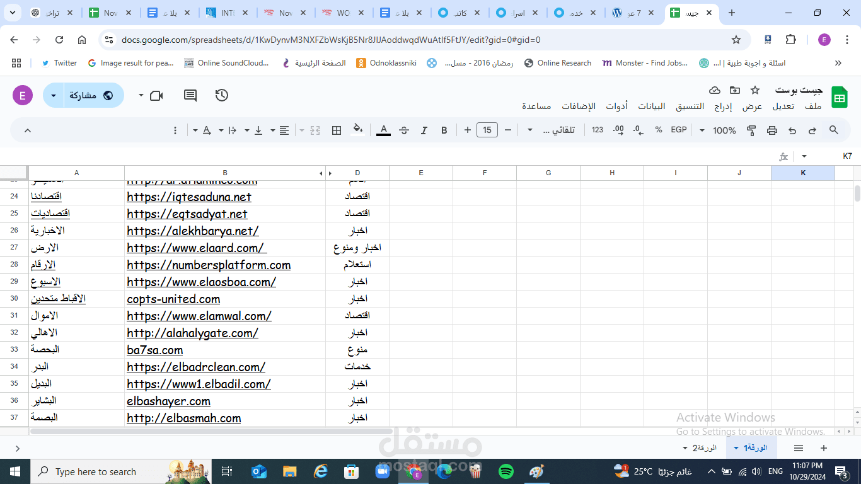Open text rotation options
The image size is (861, 484).
pyautogui.click(x=206, y=130)
